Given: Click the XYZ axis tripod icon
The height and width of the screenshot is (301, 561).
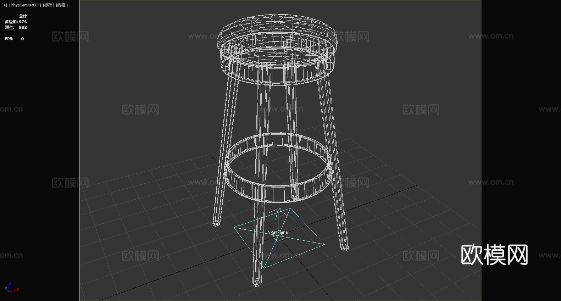Looking at the screenshot, I should pos(11,288).
